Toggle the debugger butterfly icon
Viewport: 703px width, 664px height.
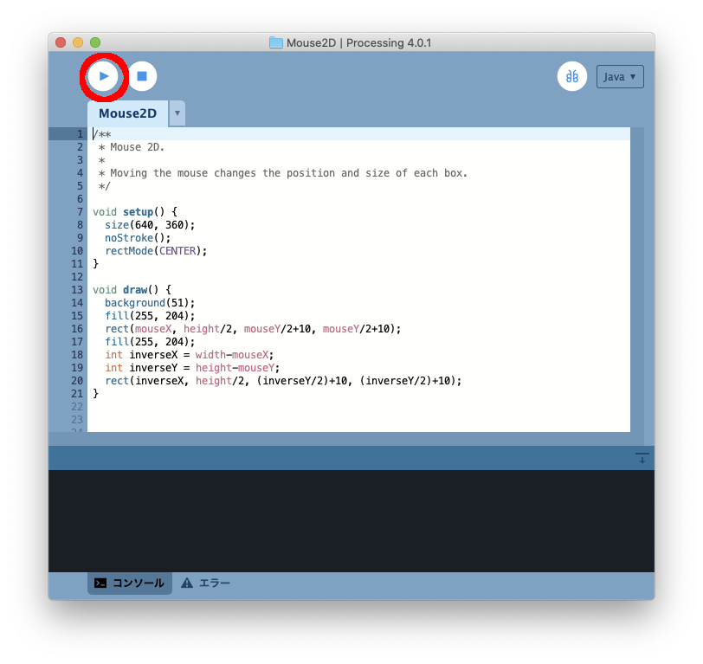point(571,76)
